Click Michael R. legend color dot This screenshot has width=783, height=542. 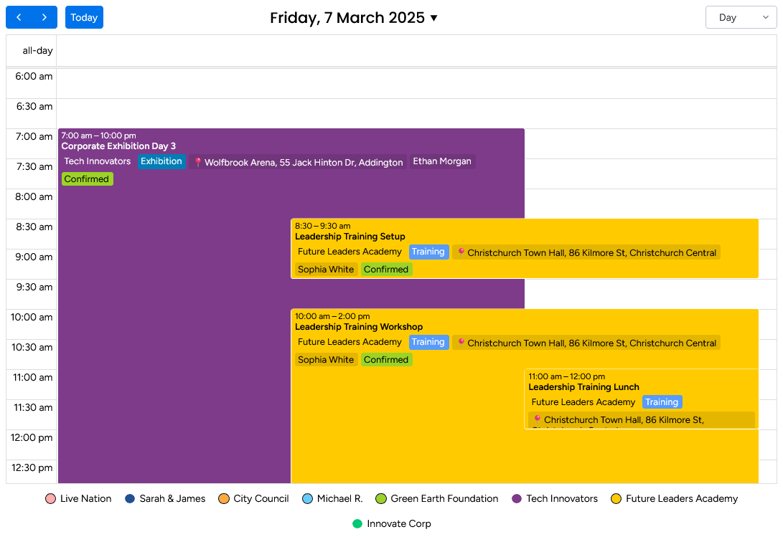(x=308, y=498)
